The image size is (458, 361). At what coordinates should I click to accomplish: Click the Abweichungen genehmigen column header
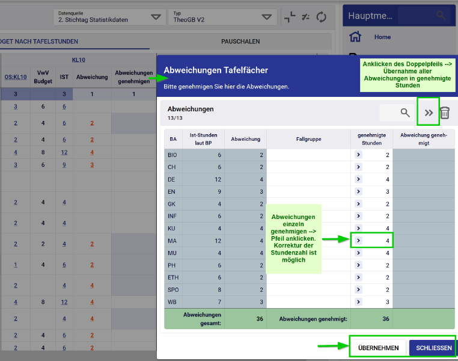(134, 77)
